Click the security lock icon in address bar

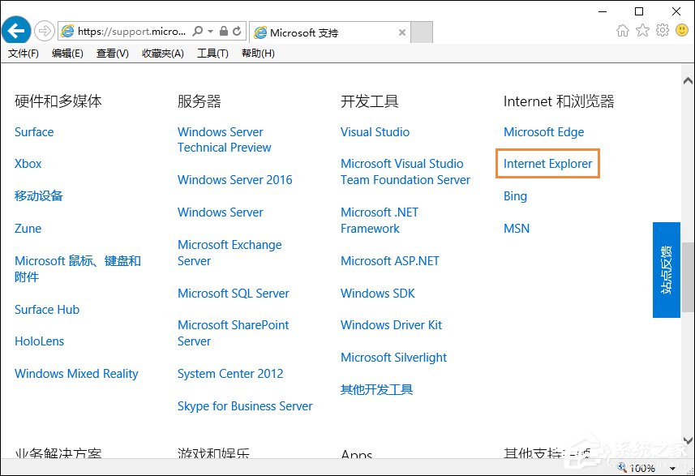[223, 32]
